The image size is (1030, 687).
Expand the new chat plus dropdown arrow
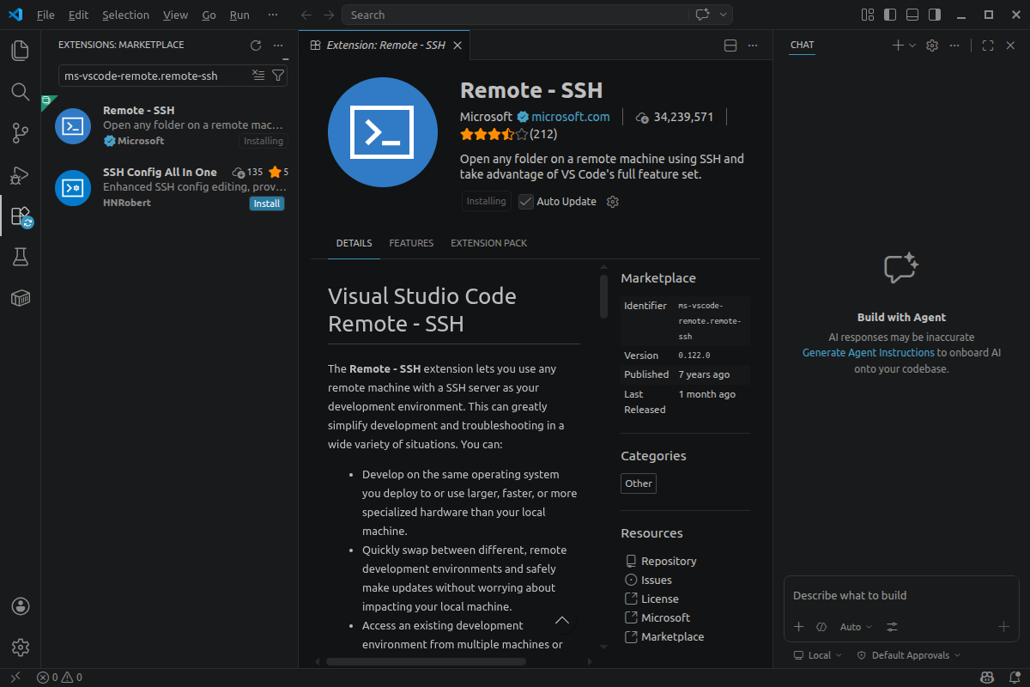coord(912,46)
